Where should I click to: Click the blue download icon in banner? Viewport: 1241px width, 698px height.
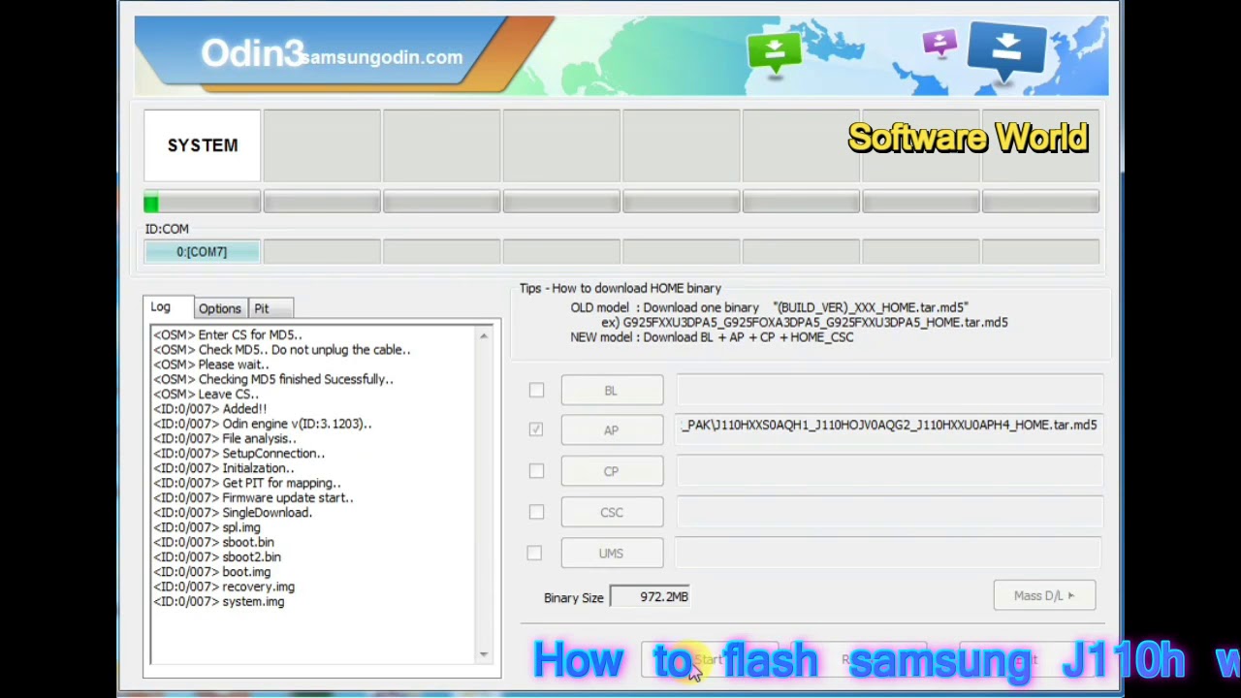tap(1006, 48)
